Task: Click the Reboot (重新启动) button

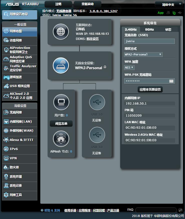Action: coord(88,4)
